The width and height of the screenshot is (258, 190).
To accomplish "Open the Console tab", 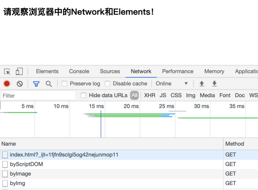I will tap(79, 71).
